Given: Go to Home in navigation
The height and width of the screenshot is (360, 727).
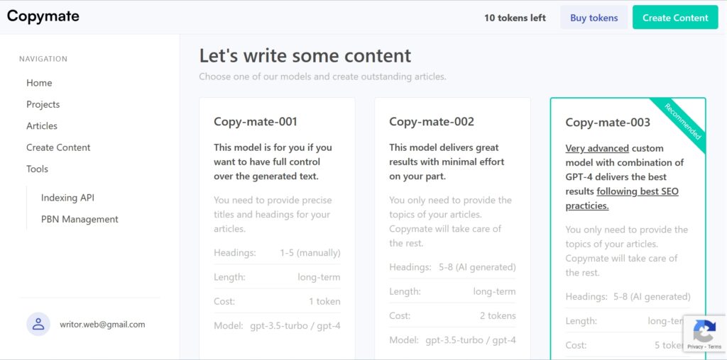Looking at the screenshot, I should click(x=39, y=83).
